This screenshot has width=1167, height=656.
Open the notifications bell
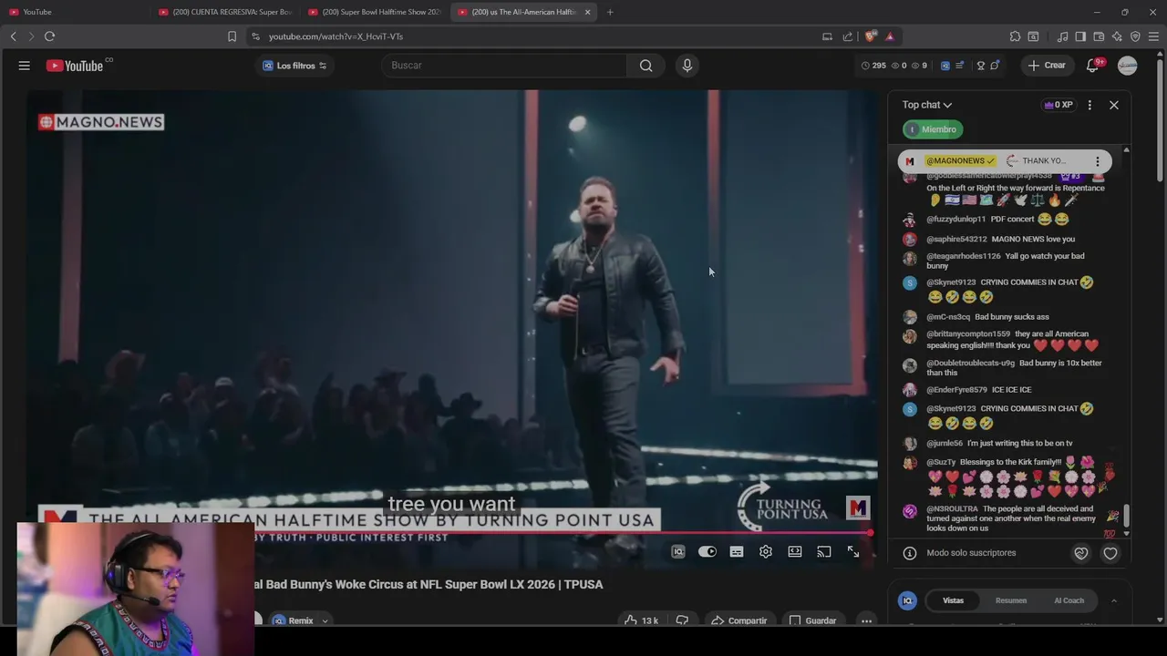1092,66
